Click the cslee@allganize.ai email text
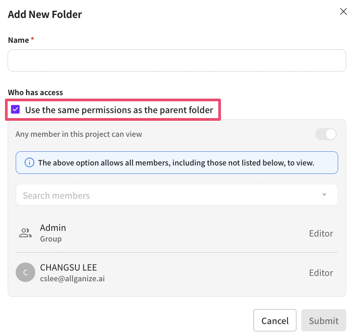 [72, 279]
